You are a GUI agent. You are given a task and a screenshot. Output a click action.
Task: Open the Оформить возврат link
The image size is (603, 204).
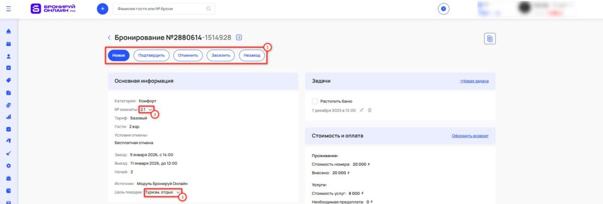[470, 136]
